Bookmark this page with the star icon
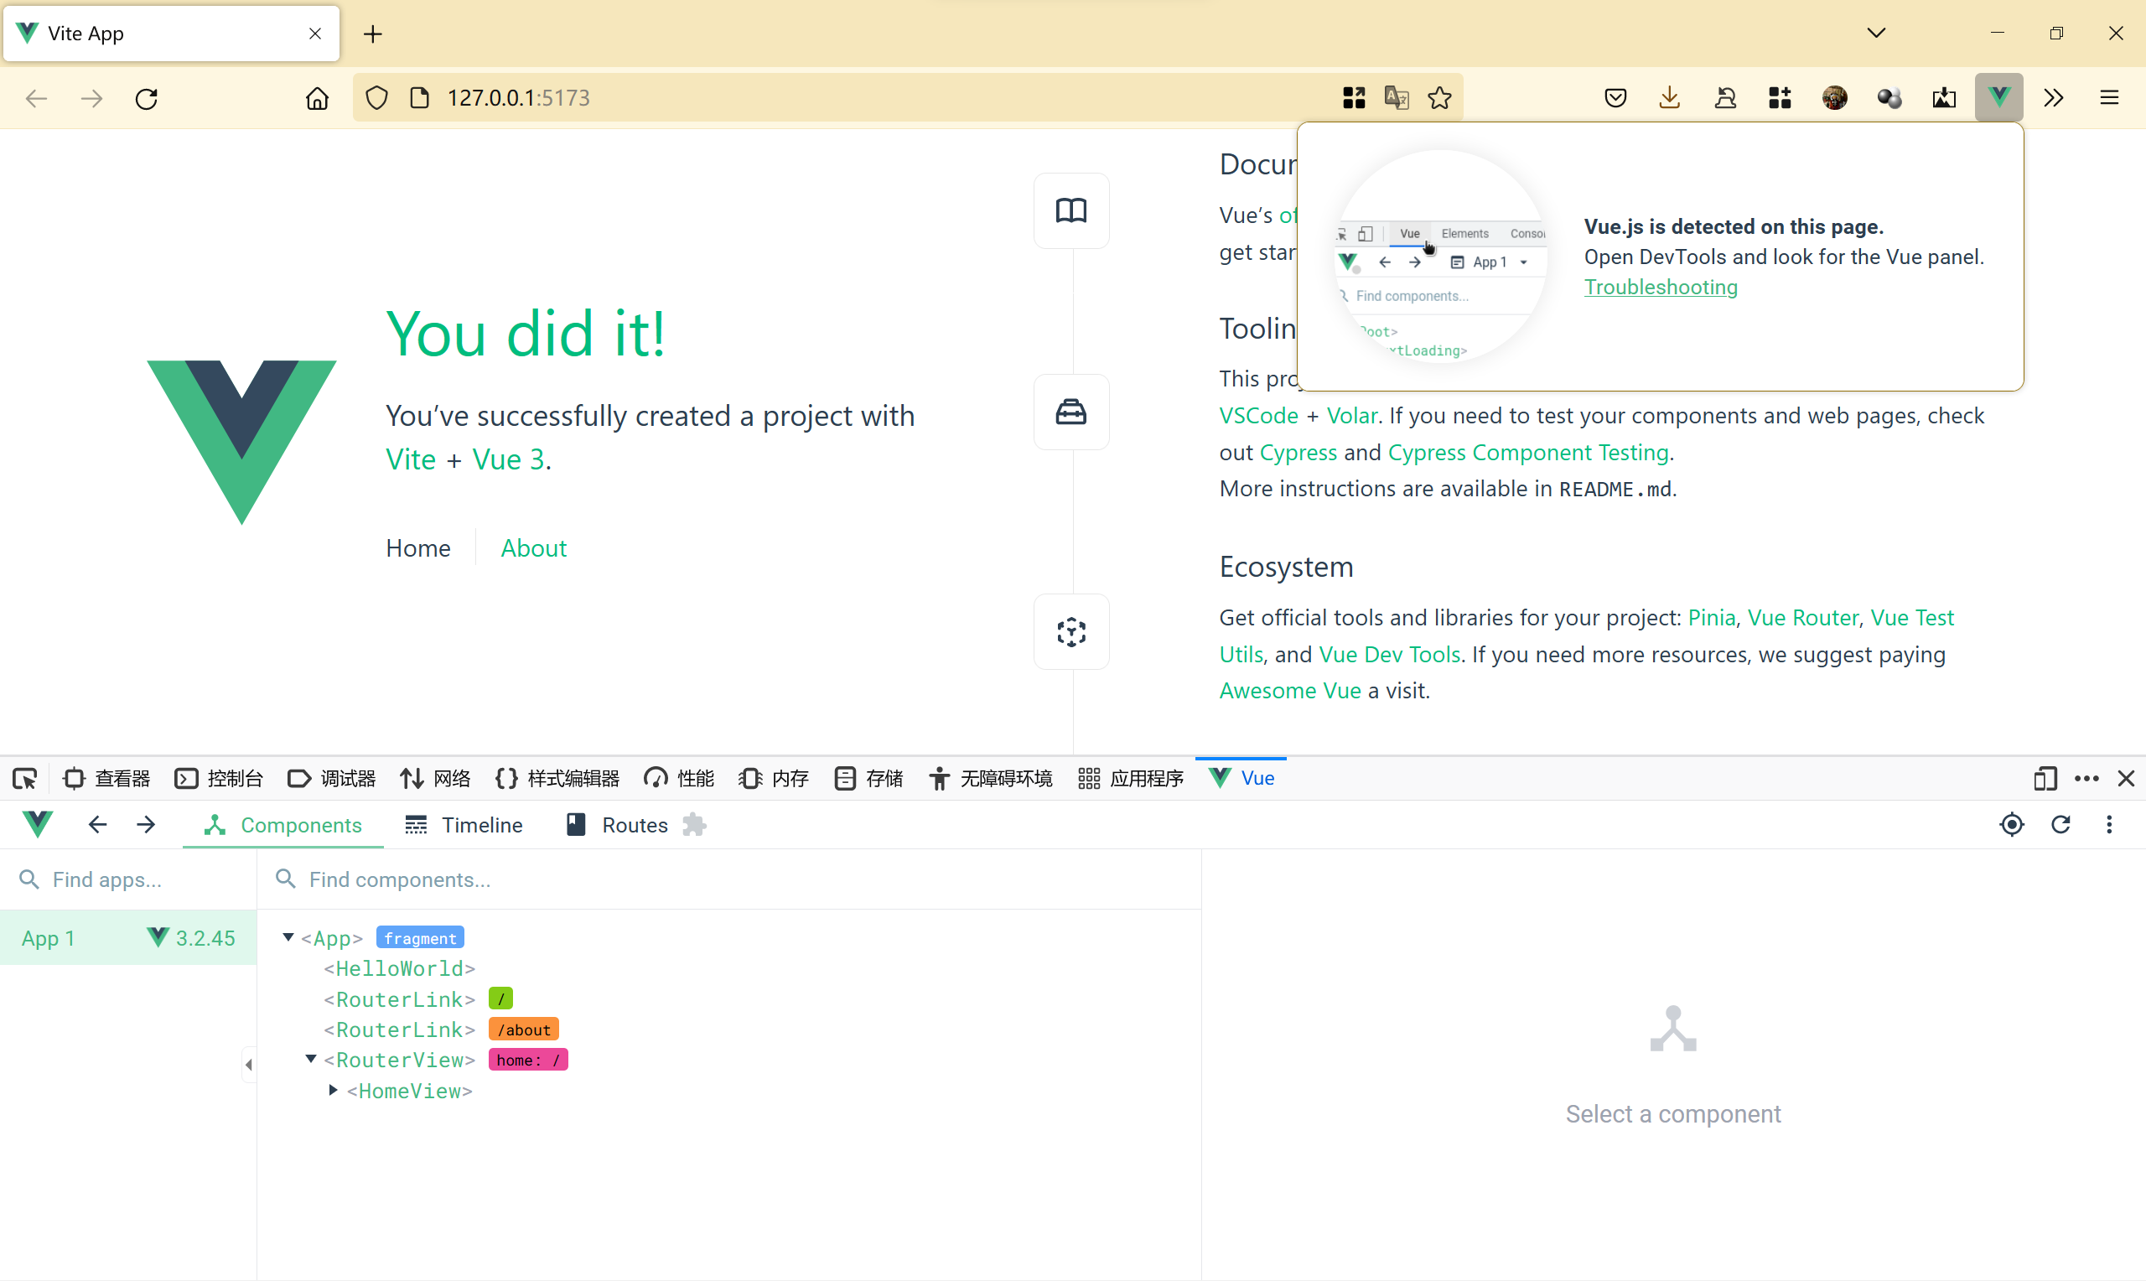Image resolution: width=2146 pixels, height=1281 pixels. tap(1439, 97)
